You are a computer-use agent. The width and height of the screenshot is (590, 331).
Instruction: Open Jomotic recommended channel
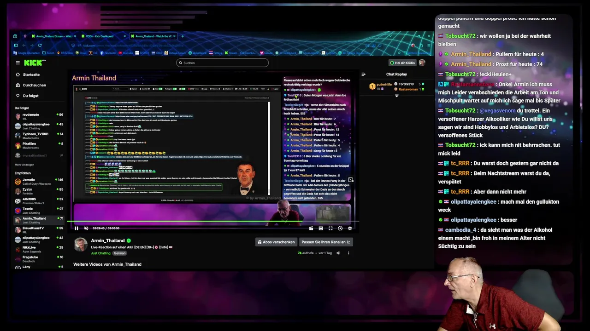(x=39, y=182)
